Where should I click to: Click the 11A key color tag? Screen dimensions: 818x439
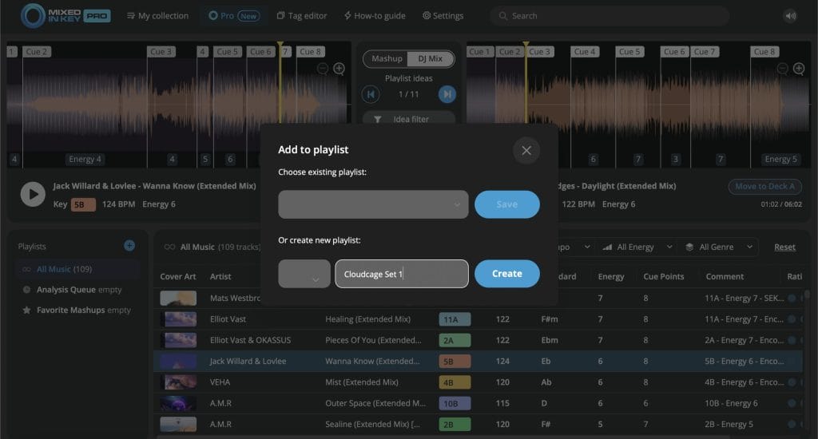(x=455, y=319)
